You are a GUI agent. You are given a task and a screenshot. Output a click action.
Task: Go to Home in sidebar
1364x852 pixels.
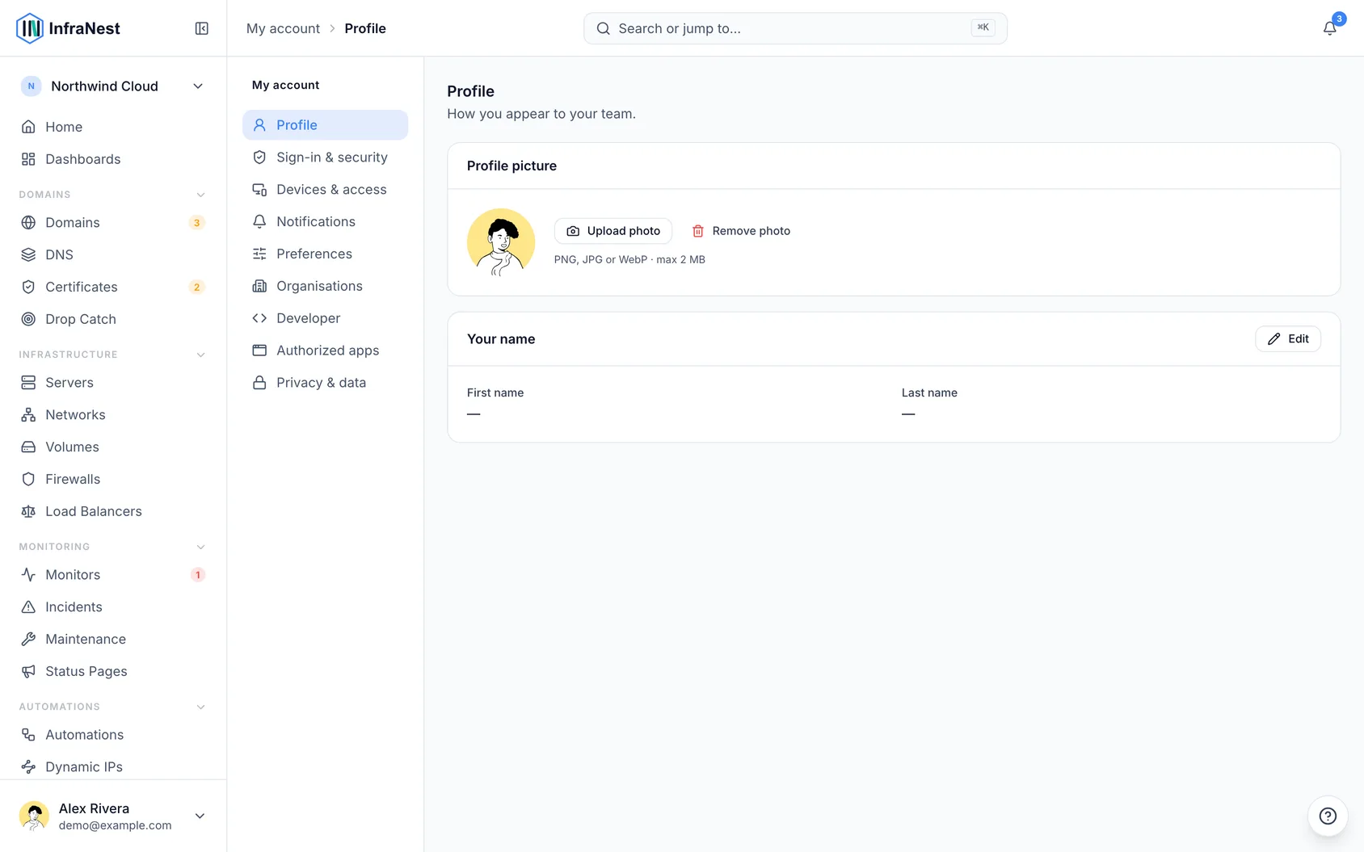(x=113, y=127)
